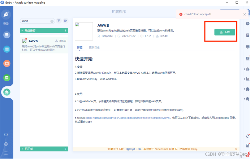Close the orange download hint banner
This screenshot has width=250, height=159.
pos(236,149)
